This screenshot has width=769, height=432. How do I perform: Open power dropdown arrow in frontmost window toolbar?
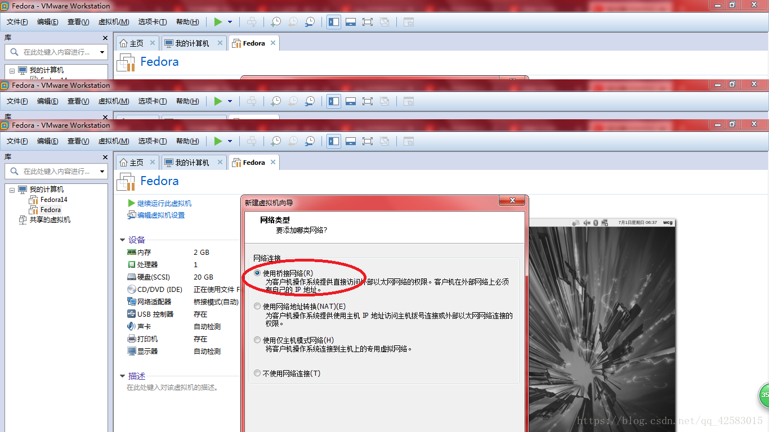[230, 141]
